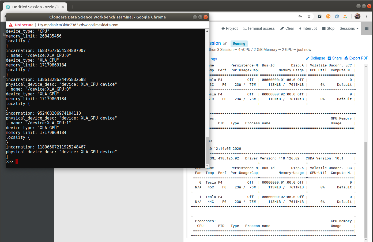
Task: Clear the session output
Action: coord(287,28)
